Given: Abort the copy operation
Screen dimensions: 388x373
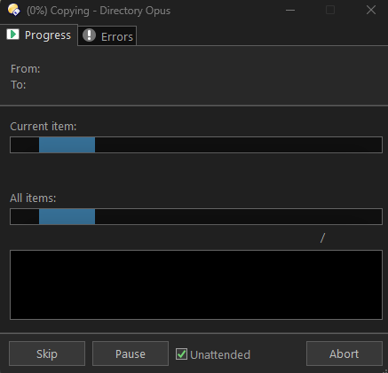Looking at the screenshot, I should [344, 354].
